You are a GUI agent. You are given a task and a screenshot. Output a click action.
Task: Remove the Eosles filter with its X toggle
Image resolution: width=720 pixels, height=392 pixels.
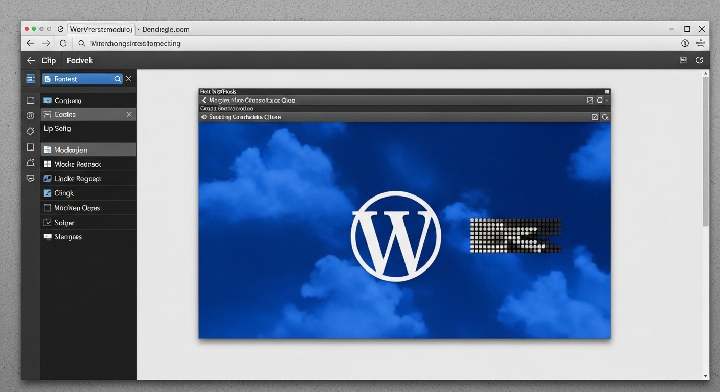pyautogui.click(x=129, y=114)
